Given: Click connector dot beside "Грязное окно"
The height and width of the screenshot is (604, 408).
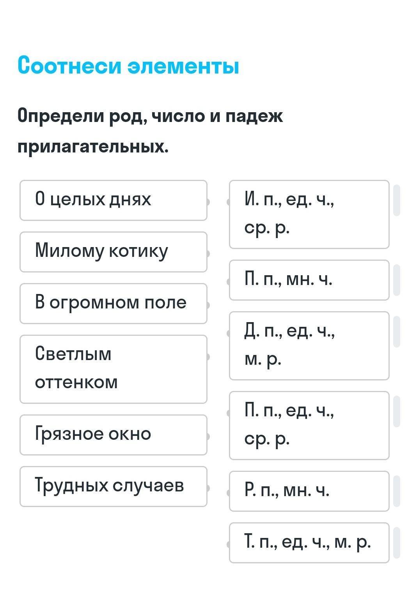Looking at the screenshot, I should coord(208,436).
